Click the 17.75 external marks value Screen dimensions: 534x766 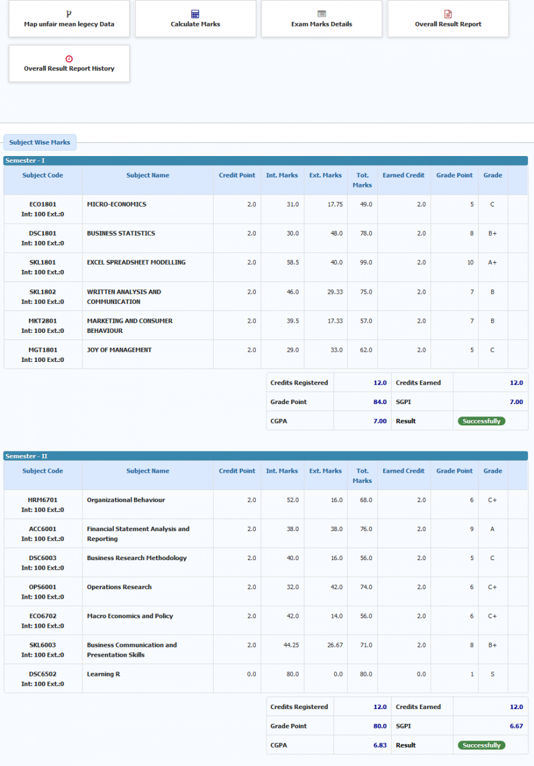[x=335, y=204]
